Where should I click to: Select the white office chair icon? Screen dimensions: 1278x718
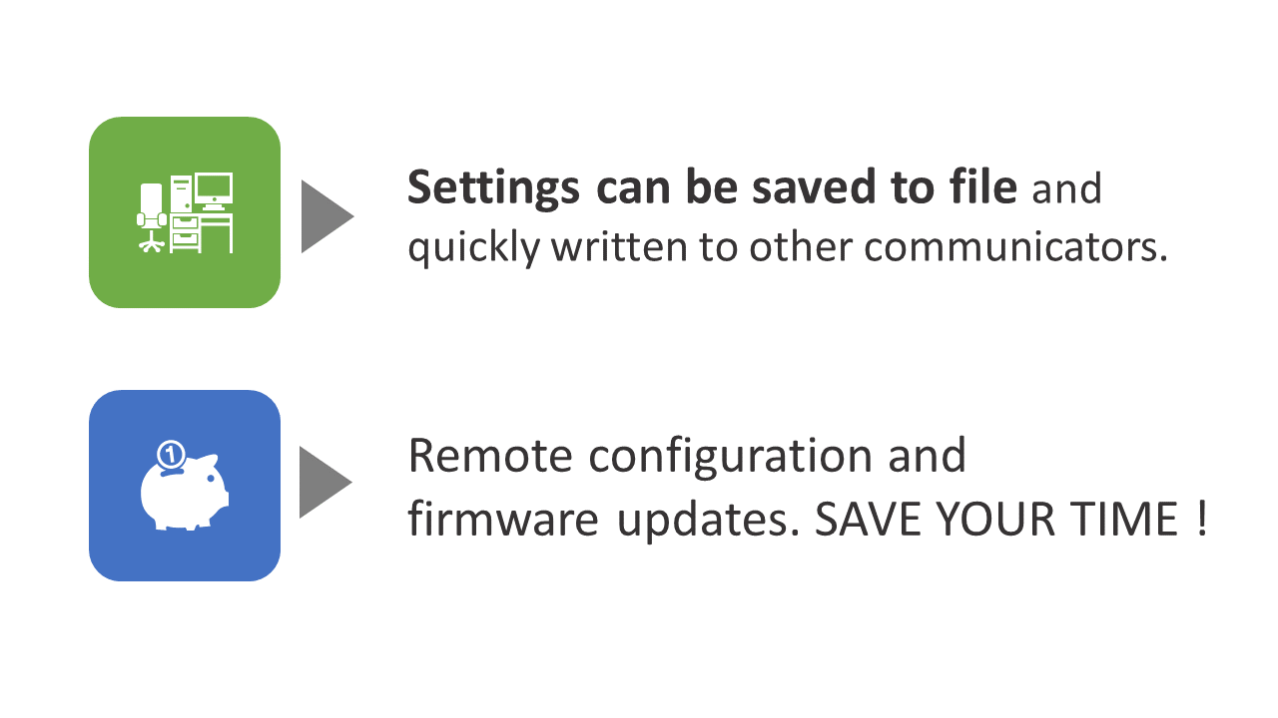pyautogui.click(x=151, y=218)
